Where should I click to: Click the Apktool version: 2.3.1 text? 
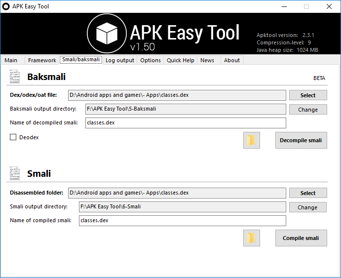285,35
